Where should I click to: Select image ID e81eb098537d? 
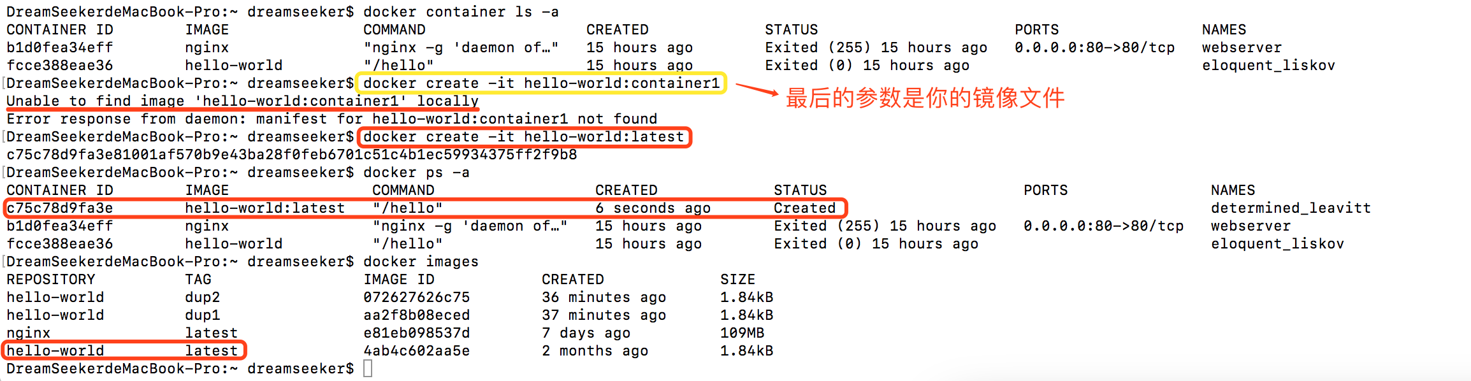416,333
